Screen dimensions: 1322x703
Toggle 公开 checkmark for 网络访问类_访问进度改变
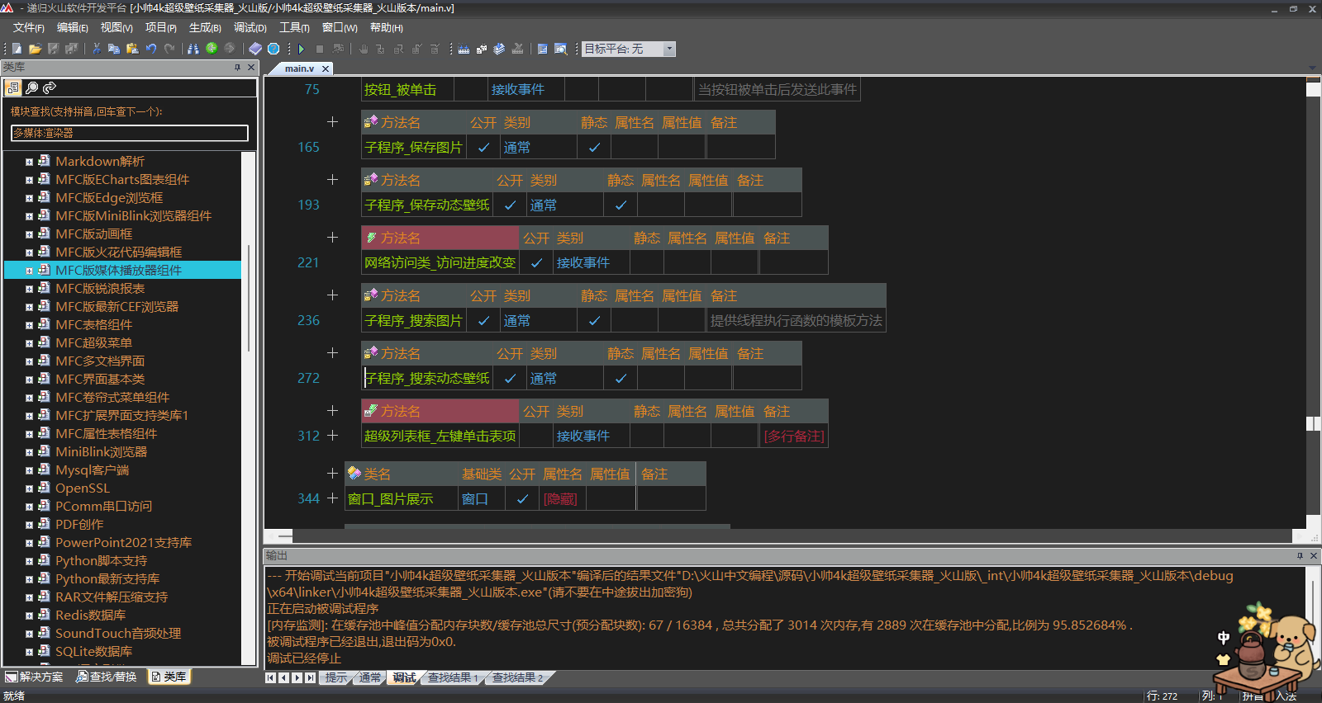[536, 262]
